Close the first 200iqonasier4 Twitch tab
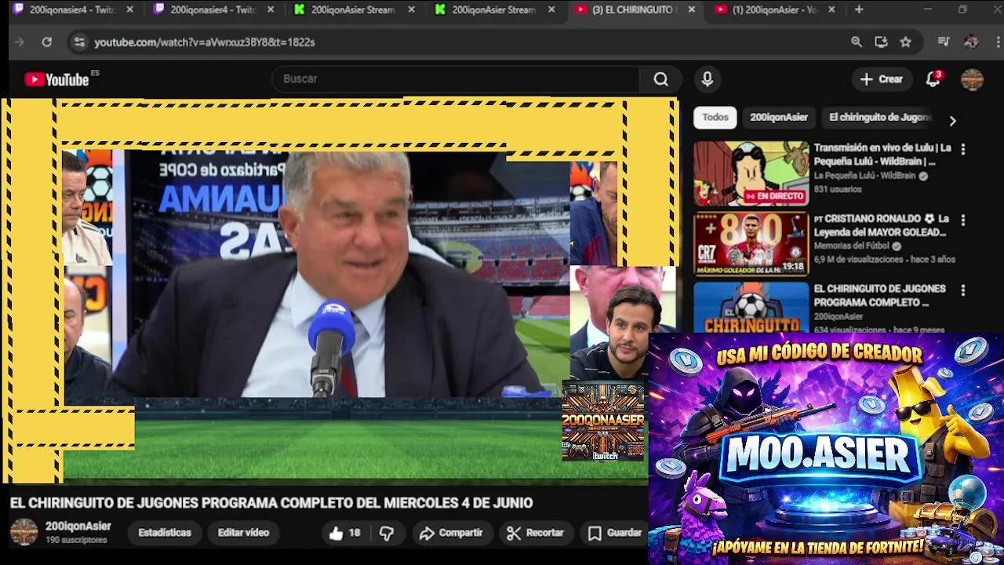This screenshot has height=565, width=1004. [129, 9]
